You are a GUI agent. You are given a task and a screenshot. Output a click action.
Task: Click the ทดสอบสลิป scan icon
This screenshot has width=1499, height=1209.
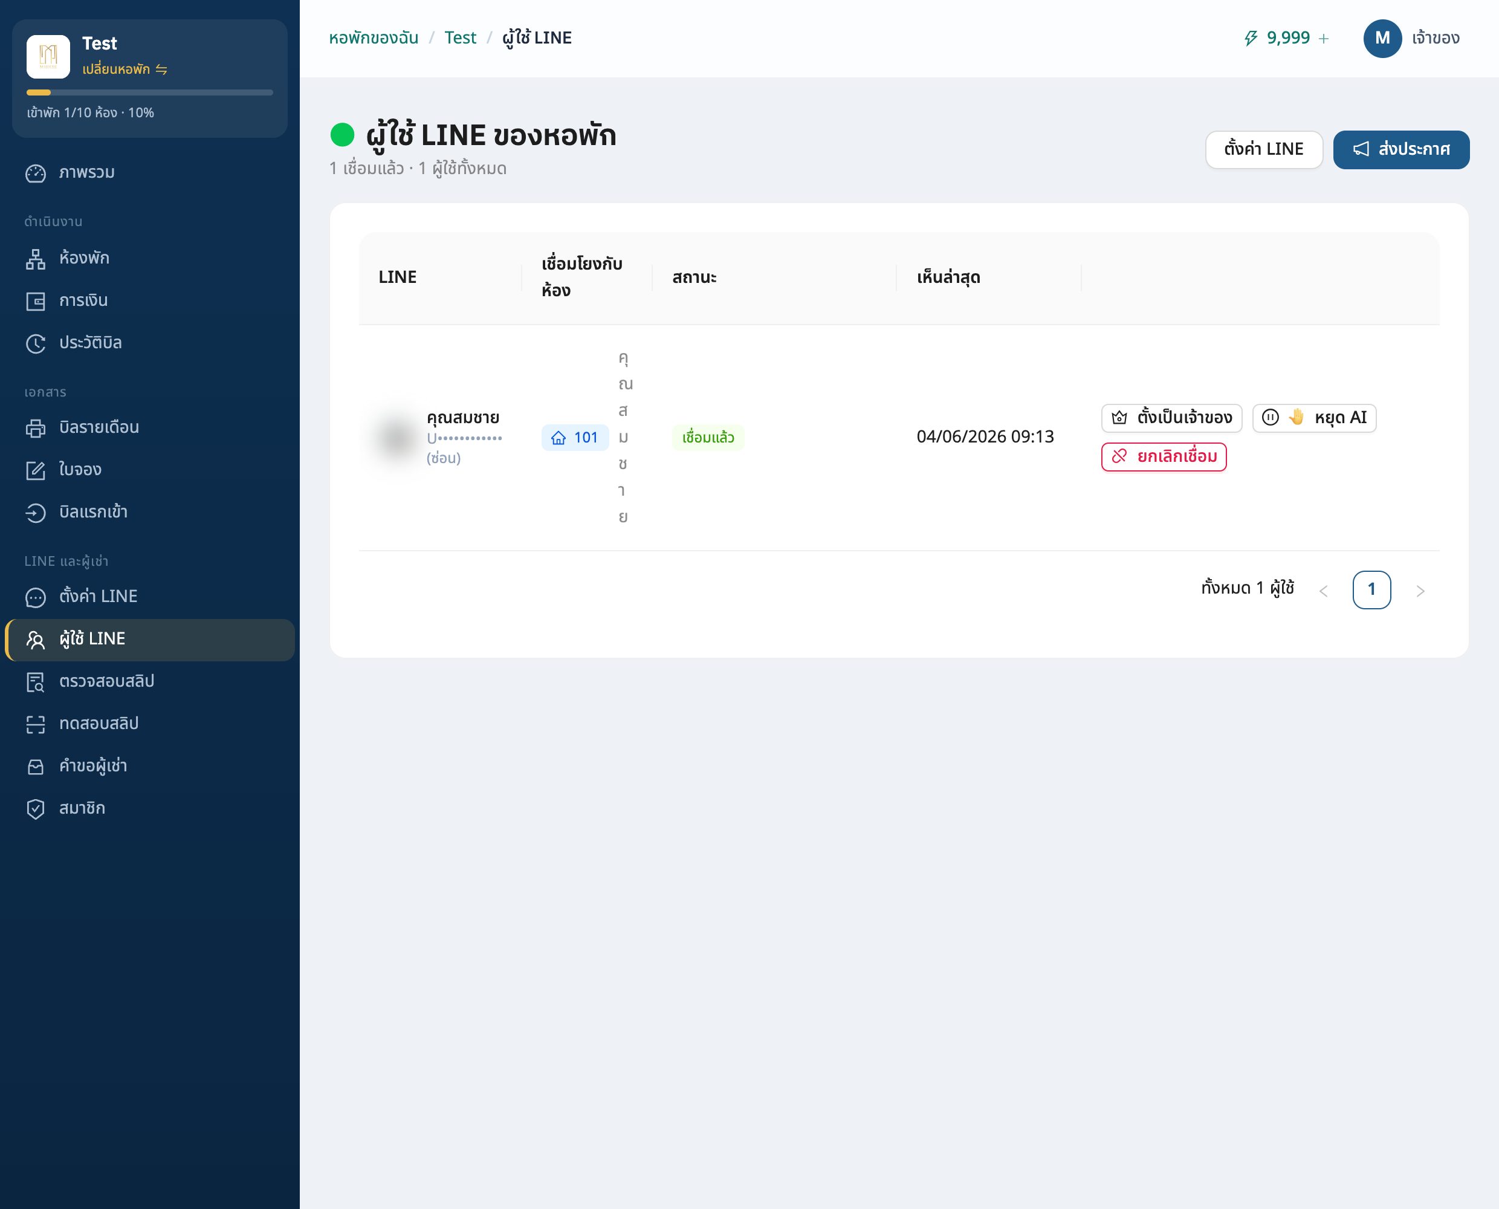click(36, 724)
